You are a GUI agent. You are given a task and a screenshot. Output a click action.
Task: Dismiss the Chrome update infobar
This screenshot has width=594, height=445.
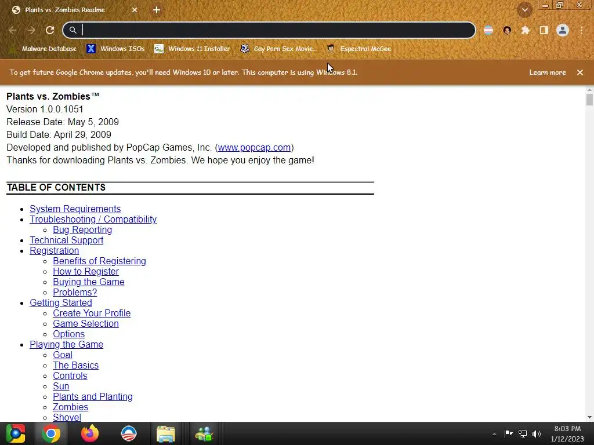[580, 72]
